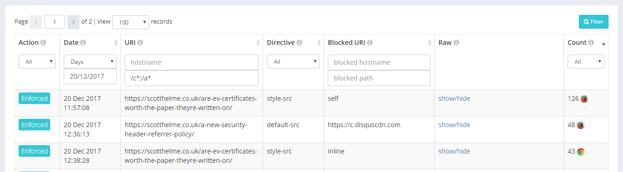Click the count value 126
The width and height of the screenshot is (623, 172).
tap(573, 98)
